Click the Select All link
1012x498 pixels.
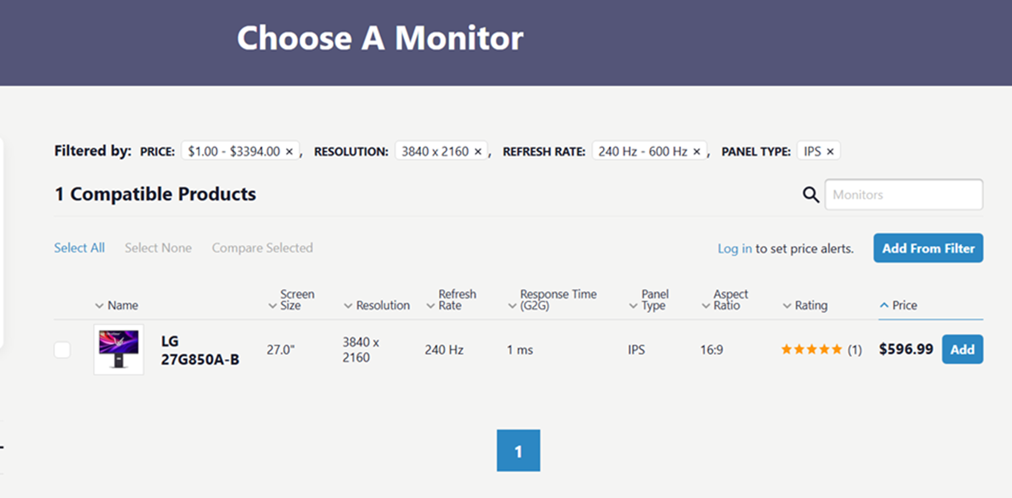(x=79, y=248)
